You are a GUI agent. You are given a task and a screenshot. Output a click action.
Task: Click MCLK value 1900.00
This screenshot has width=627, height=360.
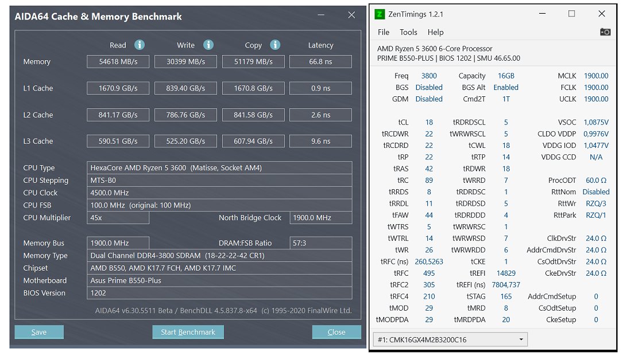[x=596, y=76]
